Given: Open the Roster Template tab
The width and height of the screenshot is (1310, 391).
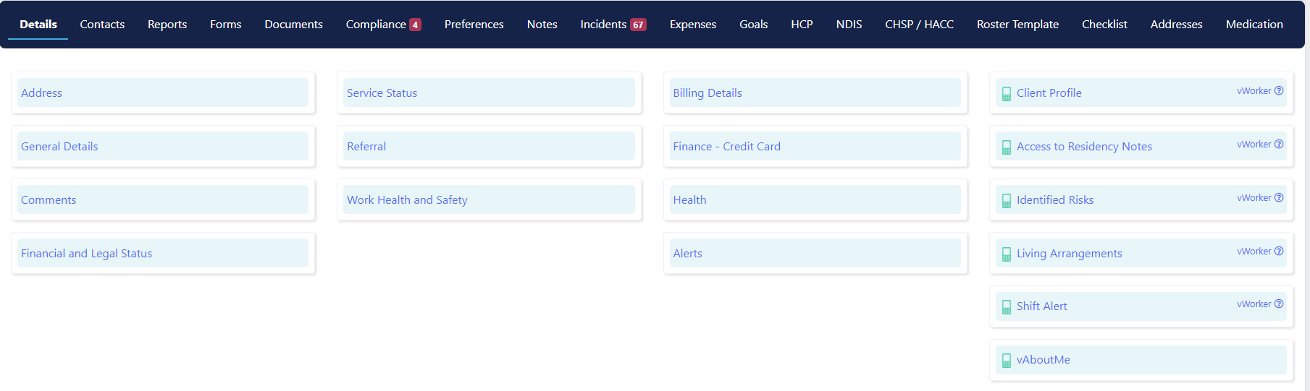Looking at the screenshot, I should (x=1017, y=25).
